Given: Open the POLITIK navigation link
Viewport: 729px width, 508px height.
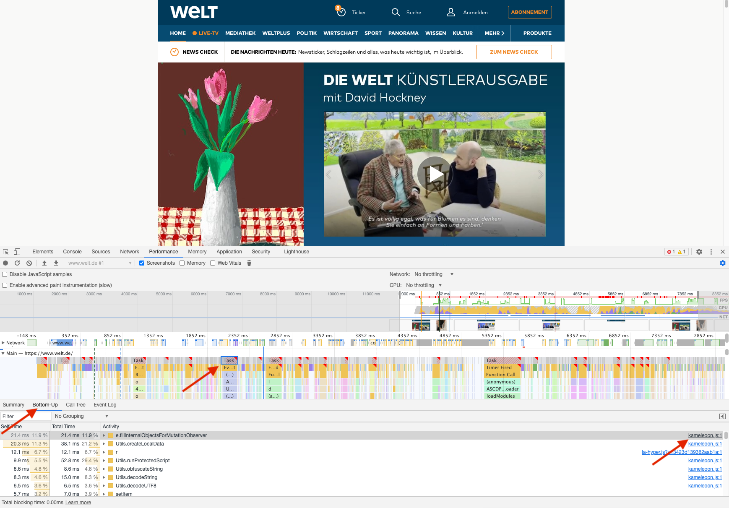Looking at the screenshot, I should click(307, 33).
